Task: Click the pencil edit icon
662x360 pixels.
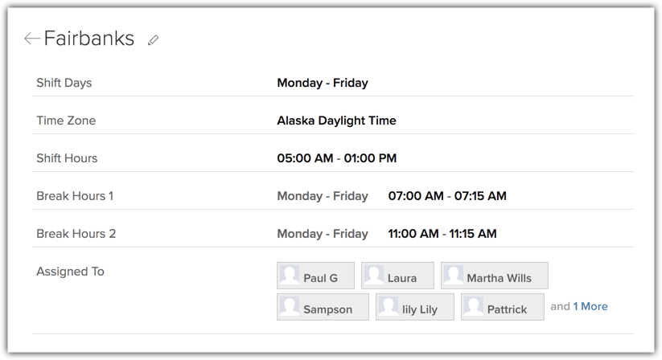Action: pos(153,39)
